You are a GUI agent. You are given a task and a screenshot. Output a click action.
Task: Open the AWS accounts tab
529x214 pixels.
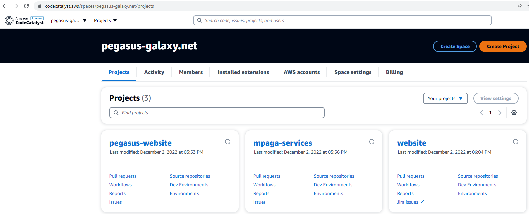(302, 72)
